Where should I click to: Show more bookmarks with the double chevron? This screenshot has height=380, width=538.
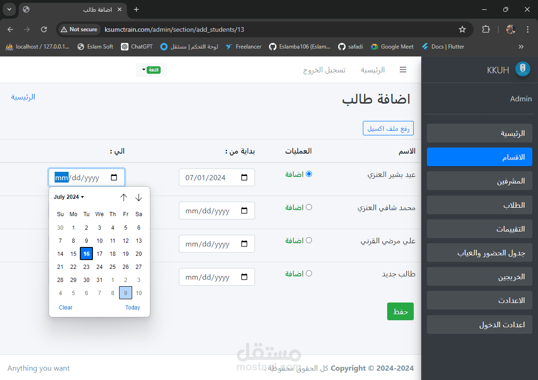pos(521,47)
